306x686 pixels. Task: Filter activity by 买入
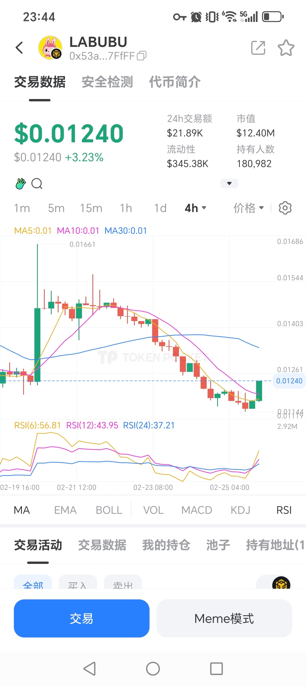[78, 582]
